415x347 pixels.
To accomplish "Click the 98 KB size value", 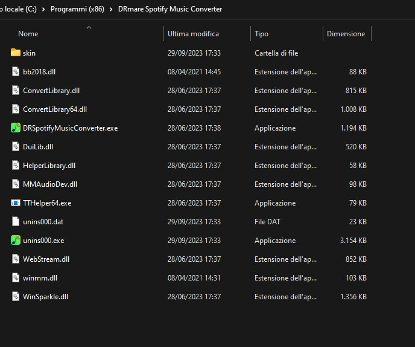I will (x=358, y=184).
